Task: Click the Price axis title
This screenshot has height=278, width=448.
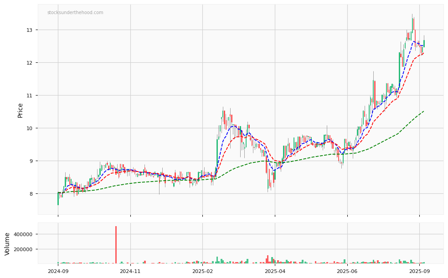Action: tap(20, 111)
